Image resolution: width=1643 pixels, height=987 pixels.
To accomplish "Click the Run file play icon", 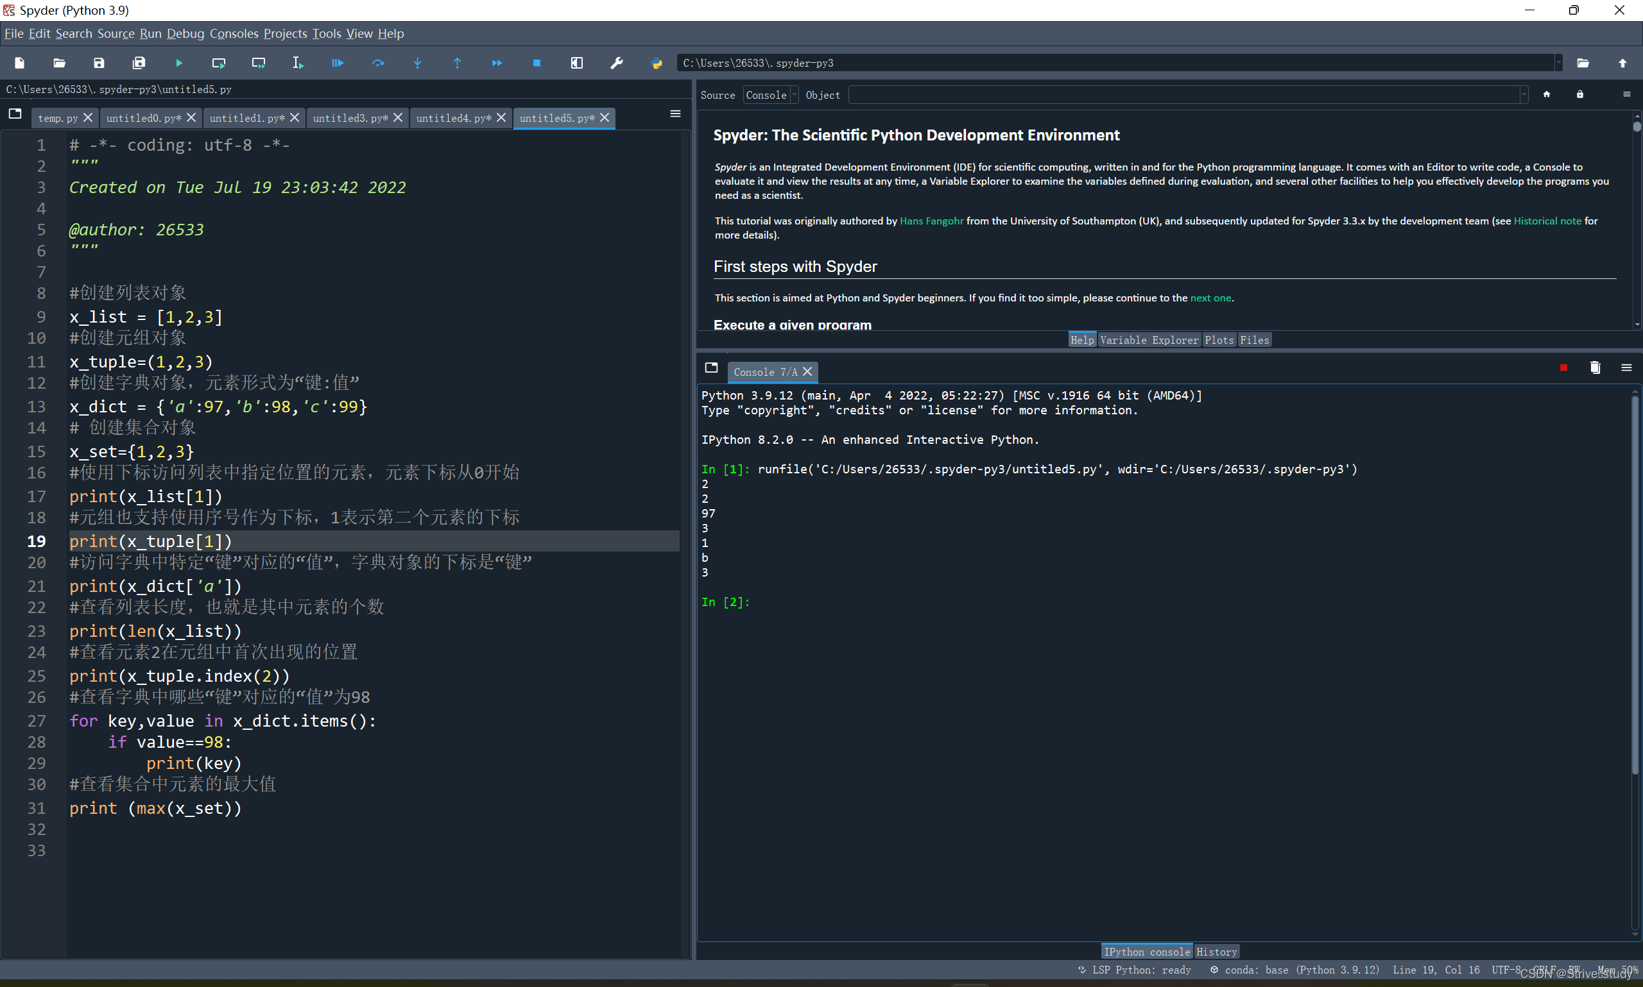I will coord(178,63).
